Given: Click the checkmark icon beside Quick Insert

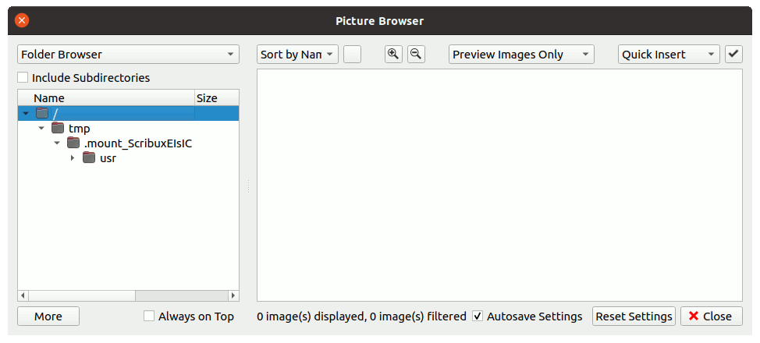Looking at the screenshot, I should click(733, 54).
